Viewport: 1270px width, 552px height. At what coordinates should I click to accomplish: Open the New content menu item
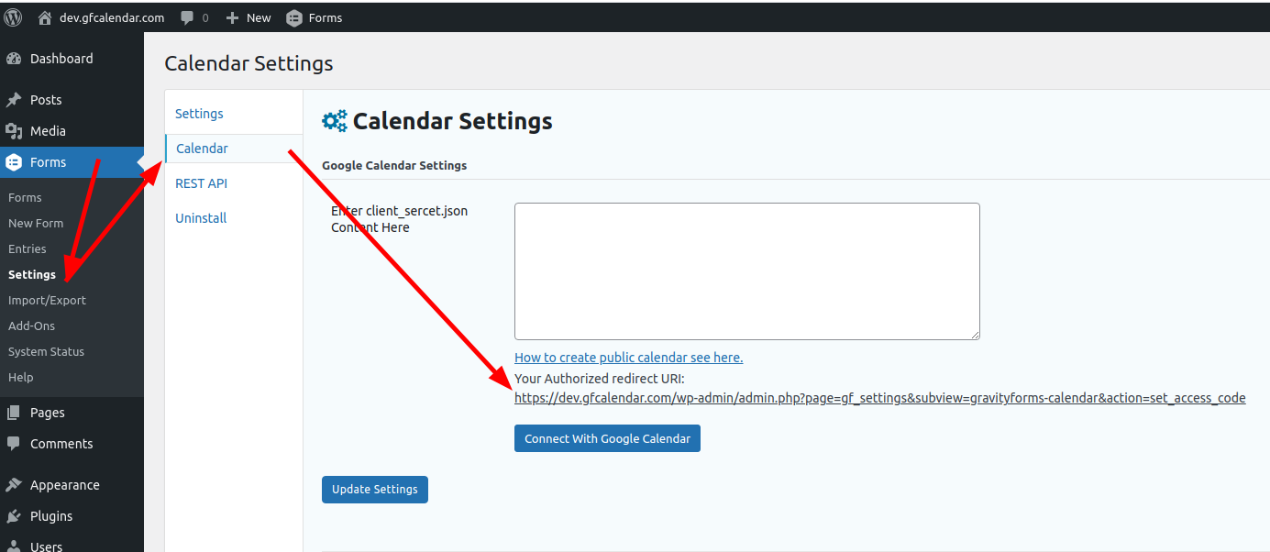(248, 17)
